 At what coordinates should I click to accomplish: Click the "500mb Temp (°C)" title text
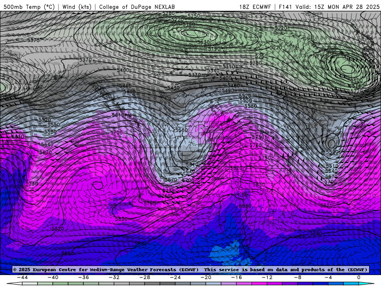click(x=29, y=7)
